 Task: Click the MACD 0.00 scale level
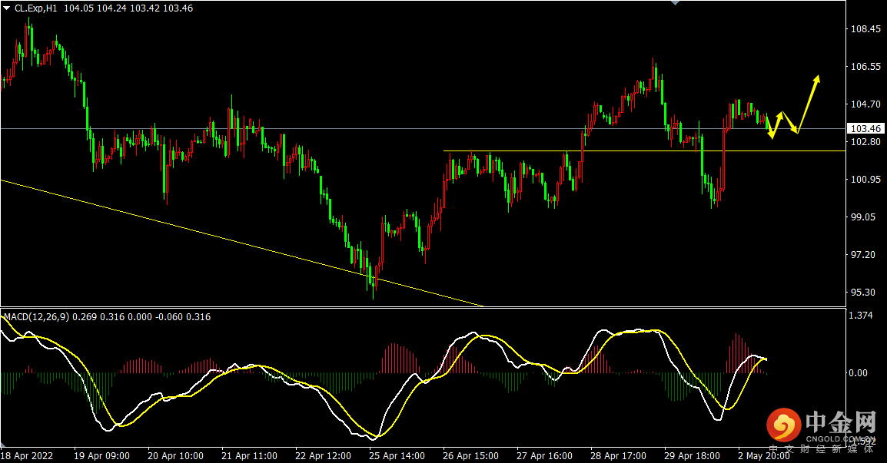coord(858,373)
